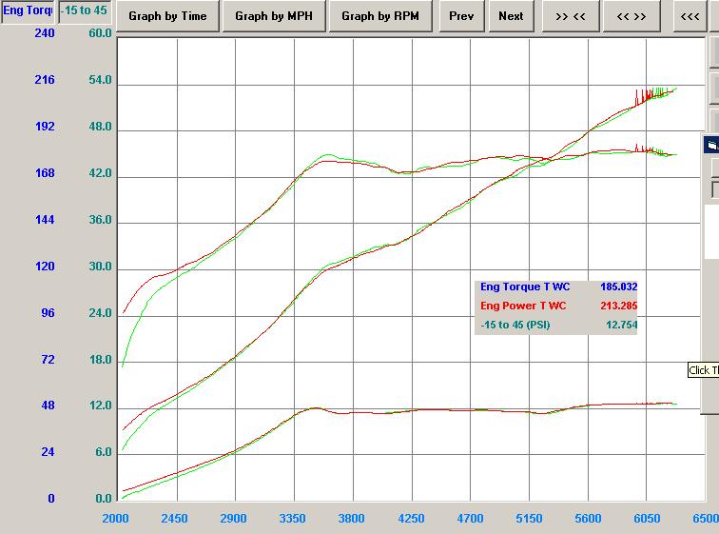
Task: Click the 168 torque axis label
Action: pyautogui.click(x=45, y=173)
